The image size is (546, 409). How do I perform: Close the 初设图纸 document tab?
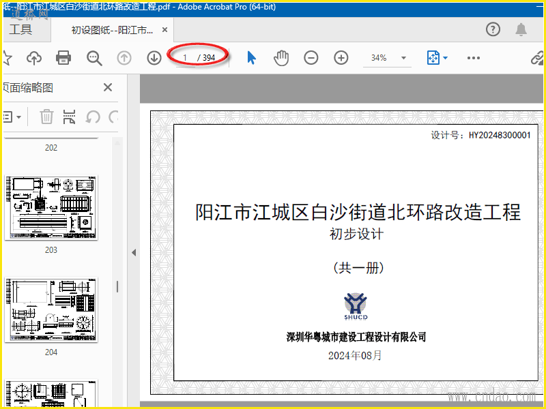(165, 30)
